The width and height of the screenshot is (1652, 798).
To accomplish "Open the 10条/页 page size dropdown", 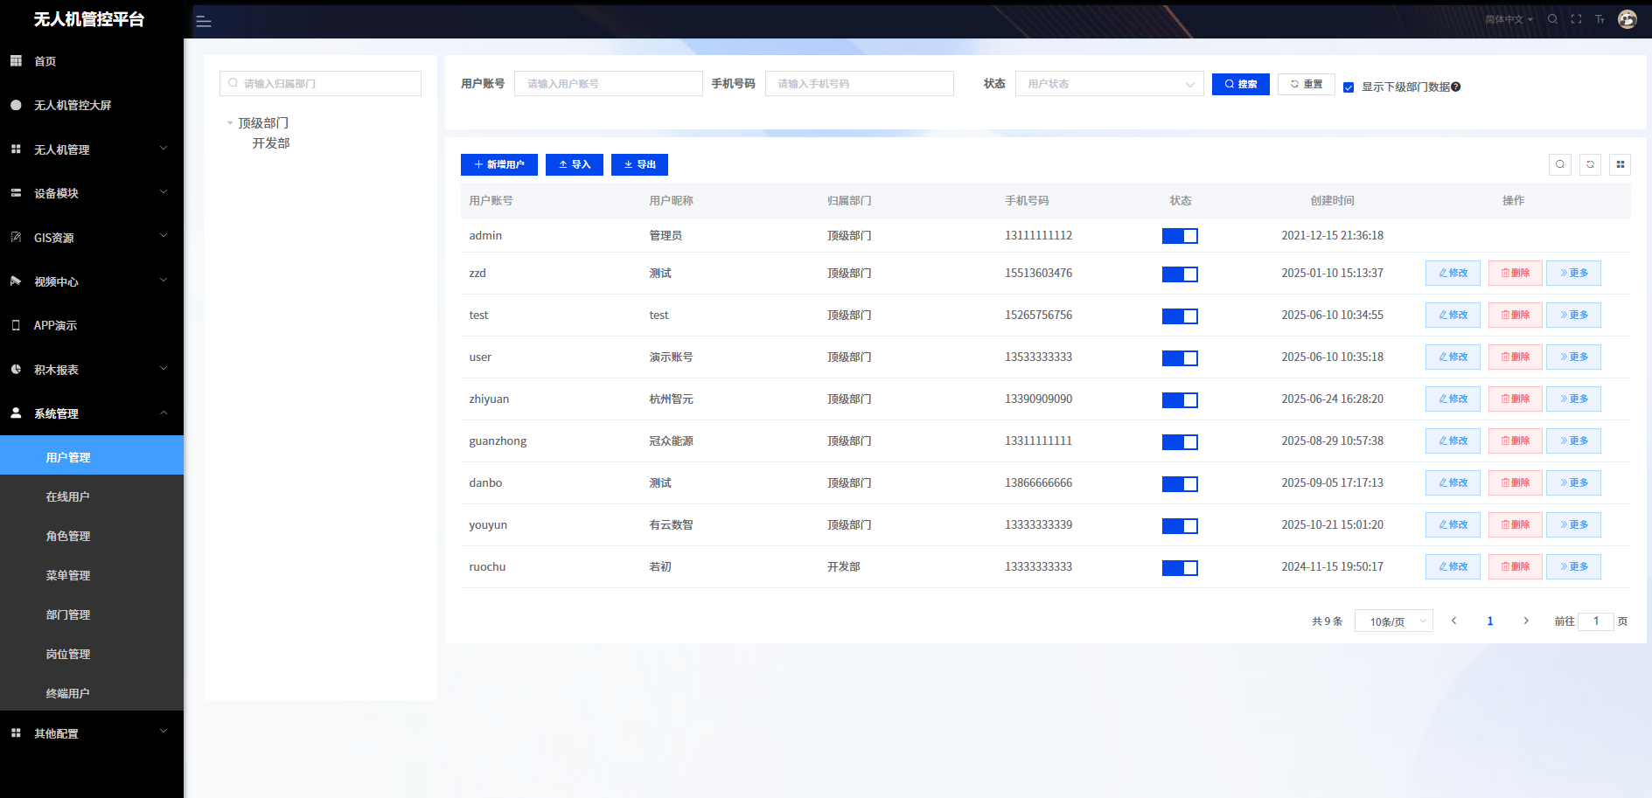I will (x=1393, y=621).
